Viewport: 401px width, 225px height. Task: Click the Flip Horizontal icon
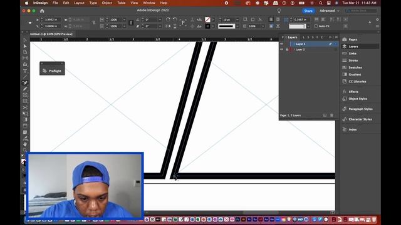click(x=168, y=26)
